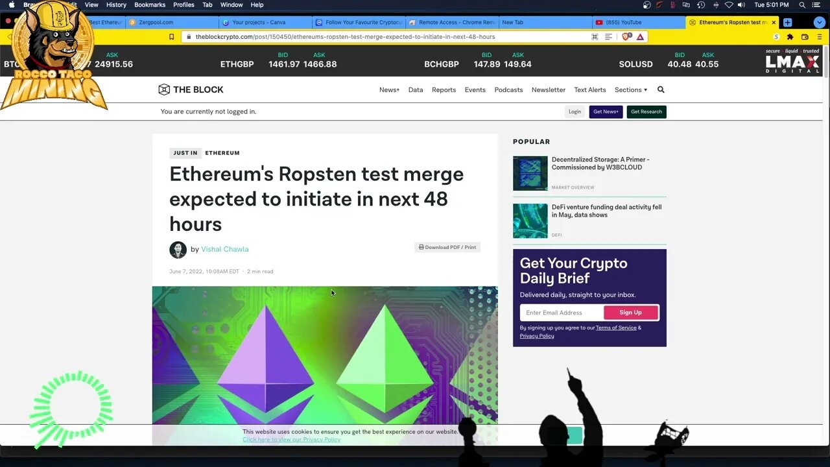Open Time Machine icon in menu bar
The width and height of the screenshot is (830, 467).
700,5
